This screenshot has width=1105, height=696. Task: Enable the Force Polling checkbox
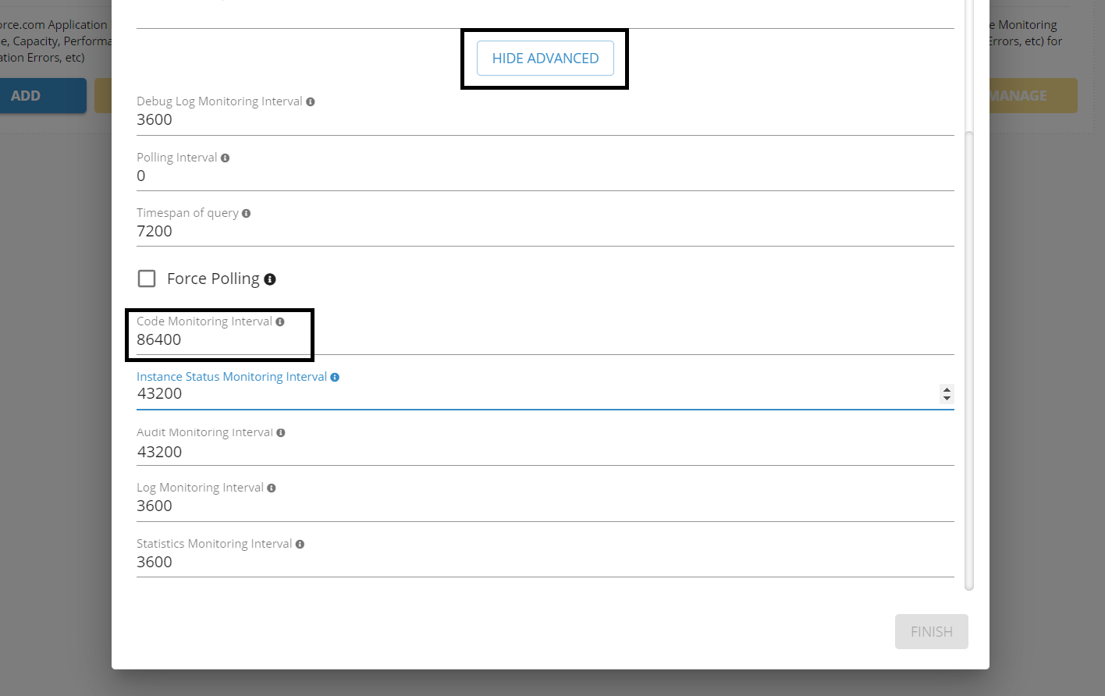147,278
